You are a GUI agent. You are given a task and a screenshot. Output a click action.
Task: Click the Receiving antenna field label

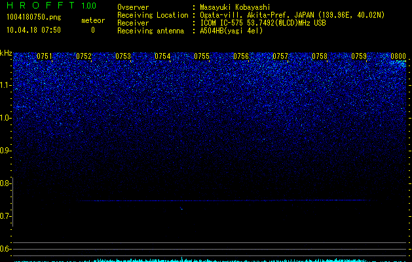[151, 31]
